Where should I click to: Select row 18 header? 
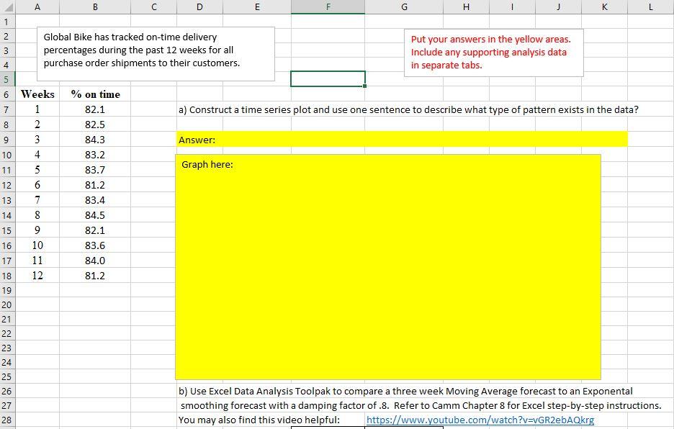pos(7,276)
